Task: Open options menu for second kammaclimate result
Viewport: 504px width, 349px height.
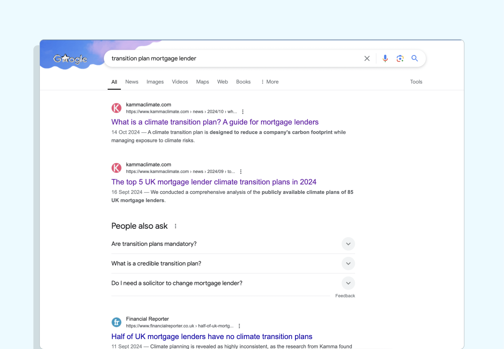Action: [241, 172]
